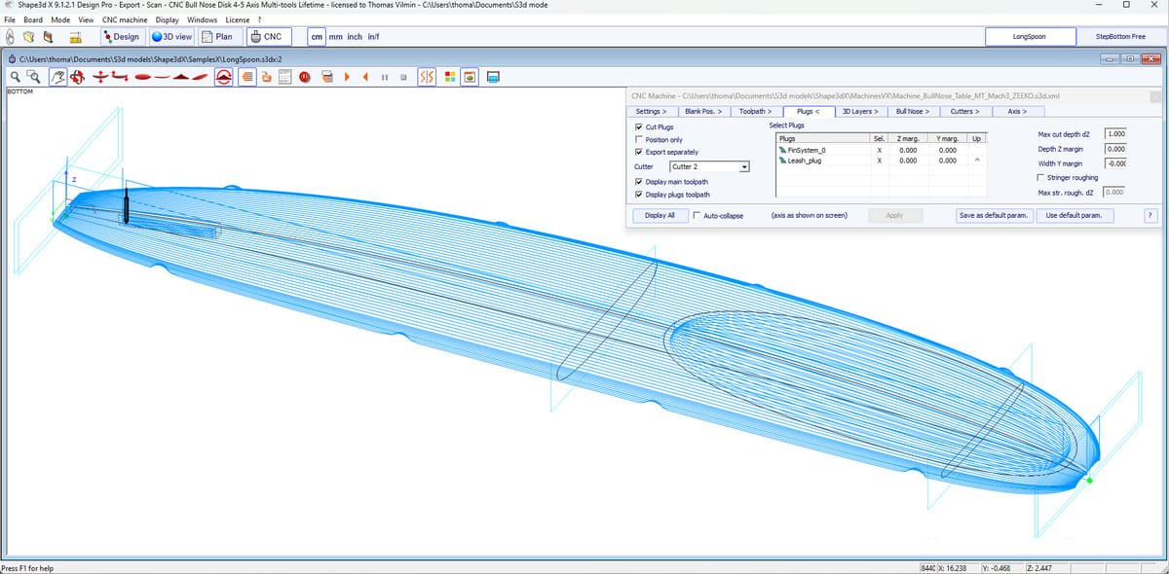Switch to the Plan view tab
This screenshot has height=574, width=1169.
tap(220, 36)
